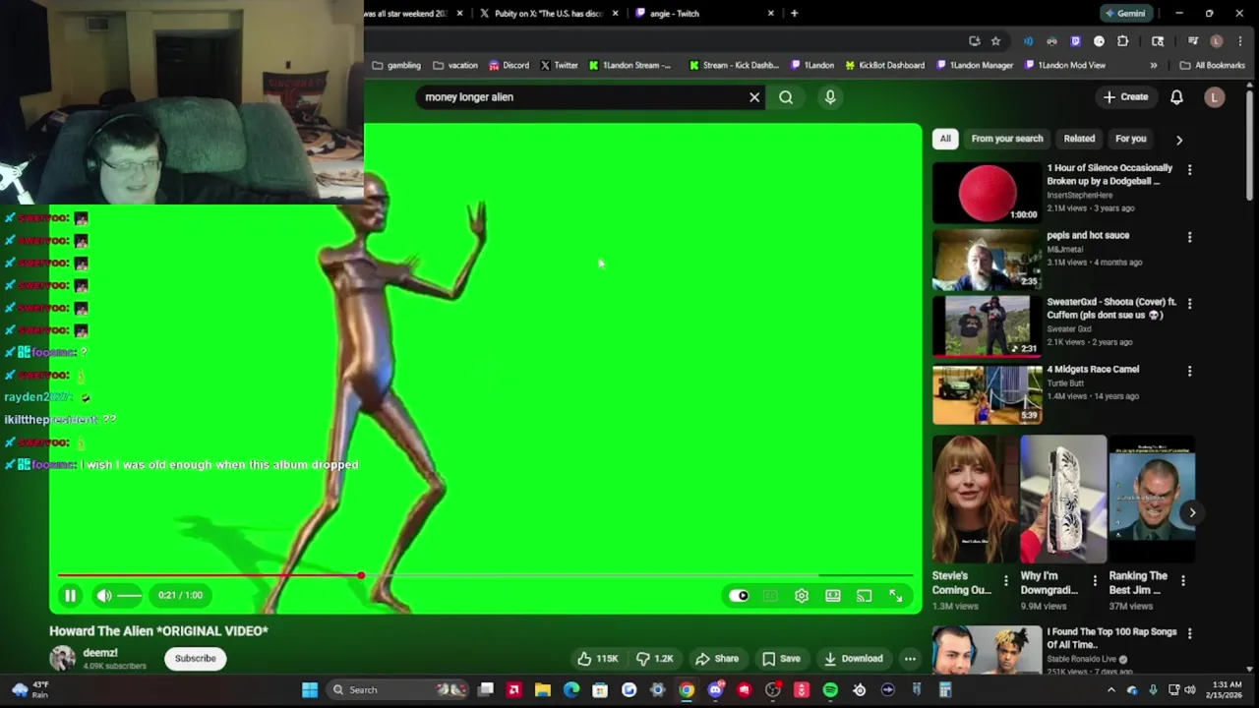Dislike the video with 1.2K dislikes

[x=654, y=659]
